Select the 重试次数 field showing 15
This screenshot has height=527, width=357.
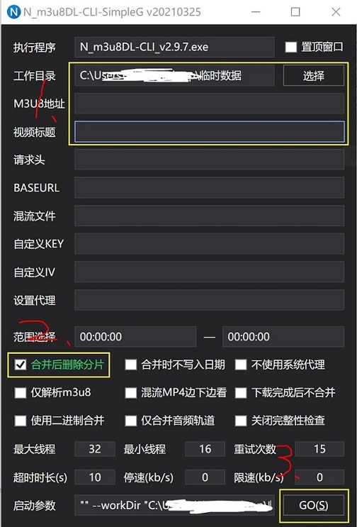319,449
